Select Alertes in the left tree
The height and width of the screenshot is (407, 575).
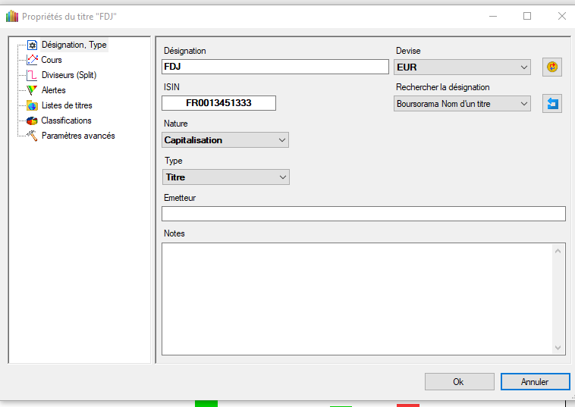click(x=53, y=90)
